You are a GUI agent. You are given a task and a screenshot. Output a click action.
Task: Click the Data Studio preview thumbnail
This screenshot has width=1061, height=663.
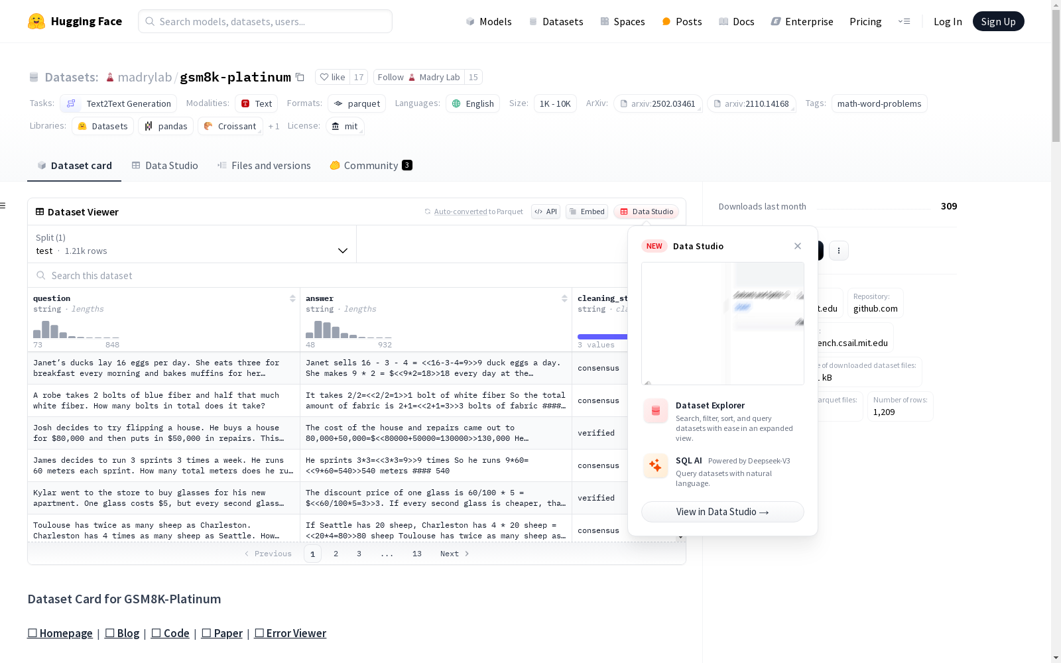722,324
